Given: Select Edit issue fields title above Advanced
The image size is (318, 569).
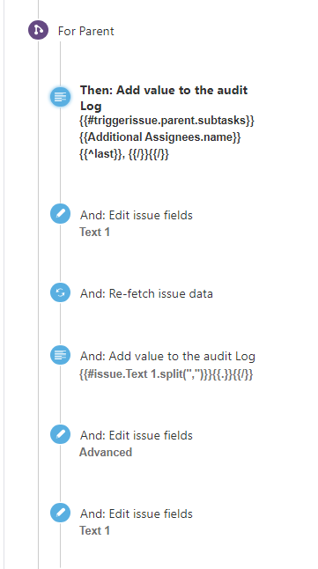Looking at the screenshot, I should [137, 435].
